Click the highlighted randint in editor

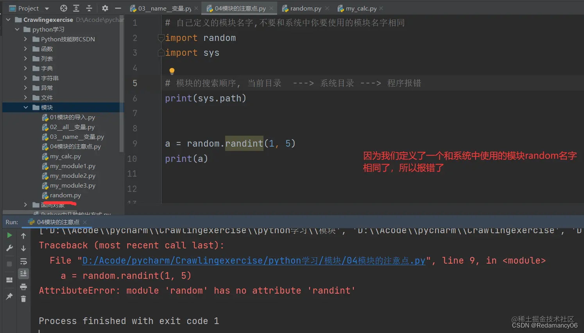click(x=244, y=143)
